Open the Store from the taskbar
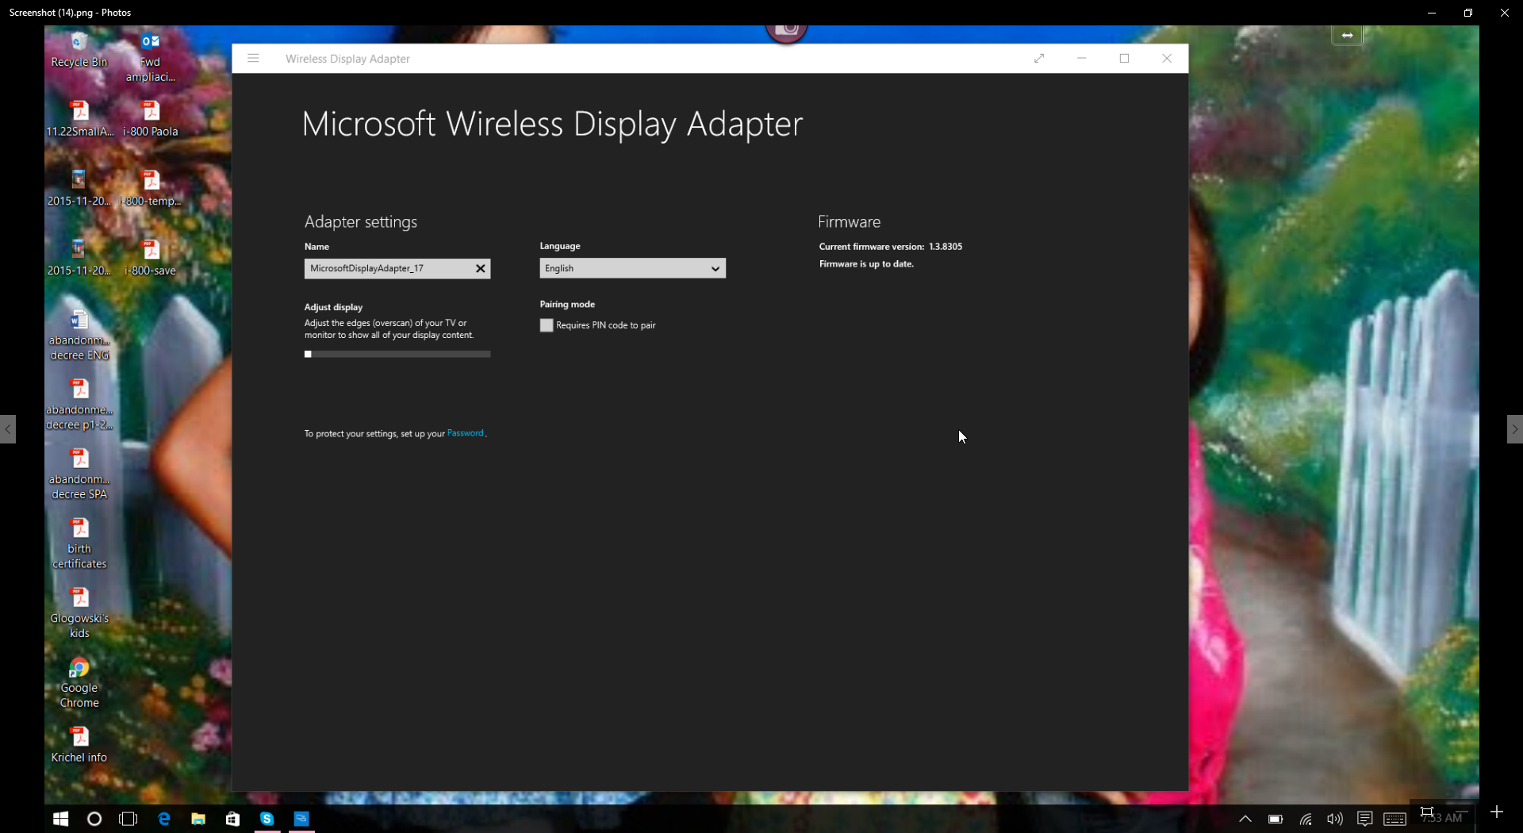The image size is (1523, 833). [x=232, y=819]
